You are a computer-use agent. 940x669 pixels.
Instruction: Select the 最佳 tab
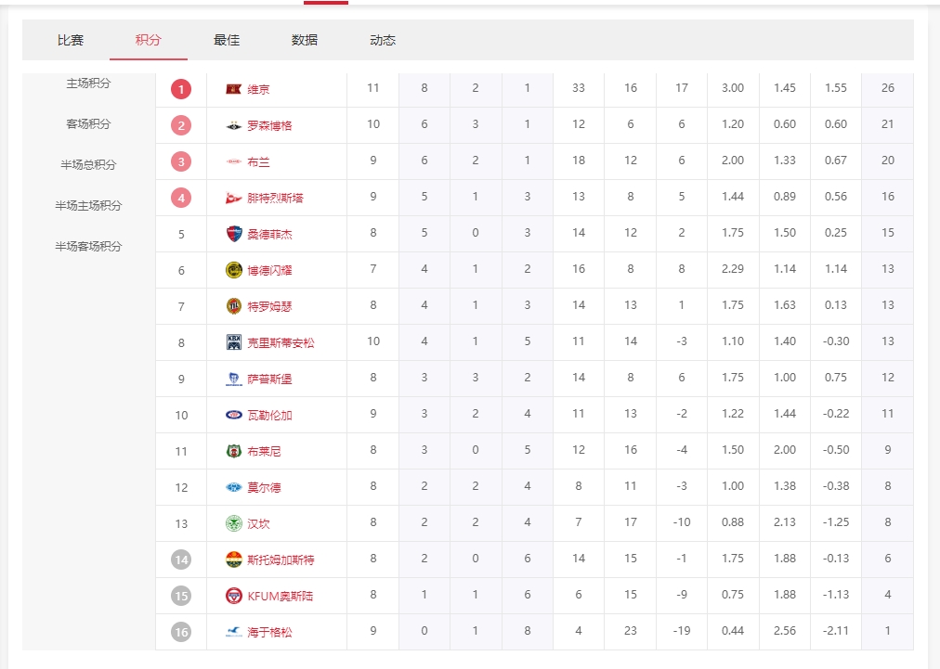[x=227, y=40]
